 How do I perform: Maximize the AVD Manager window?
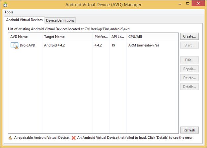188,3
